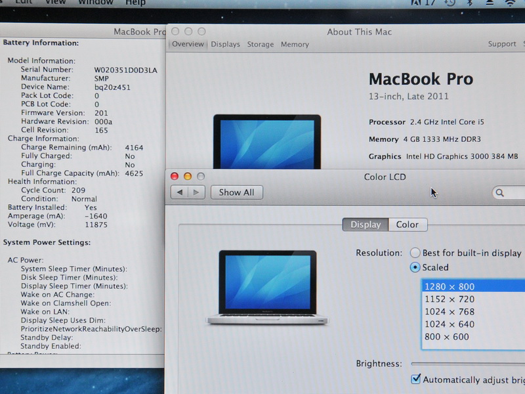Click Hardware Revision value 000a
The image size is (525, 394).
(x=103, y=121)
